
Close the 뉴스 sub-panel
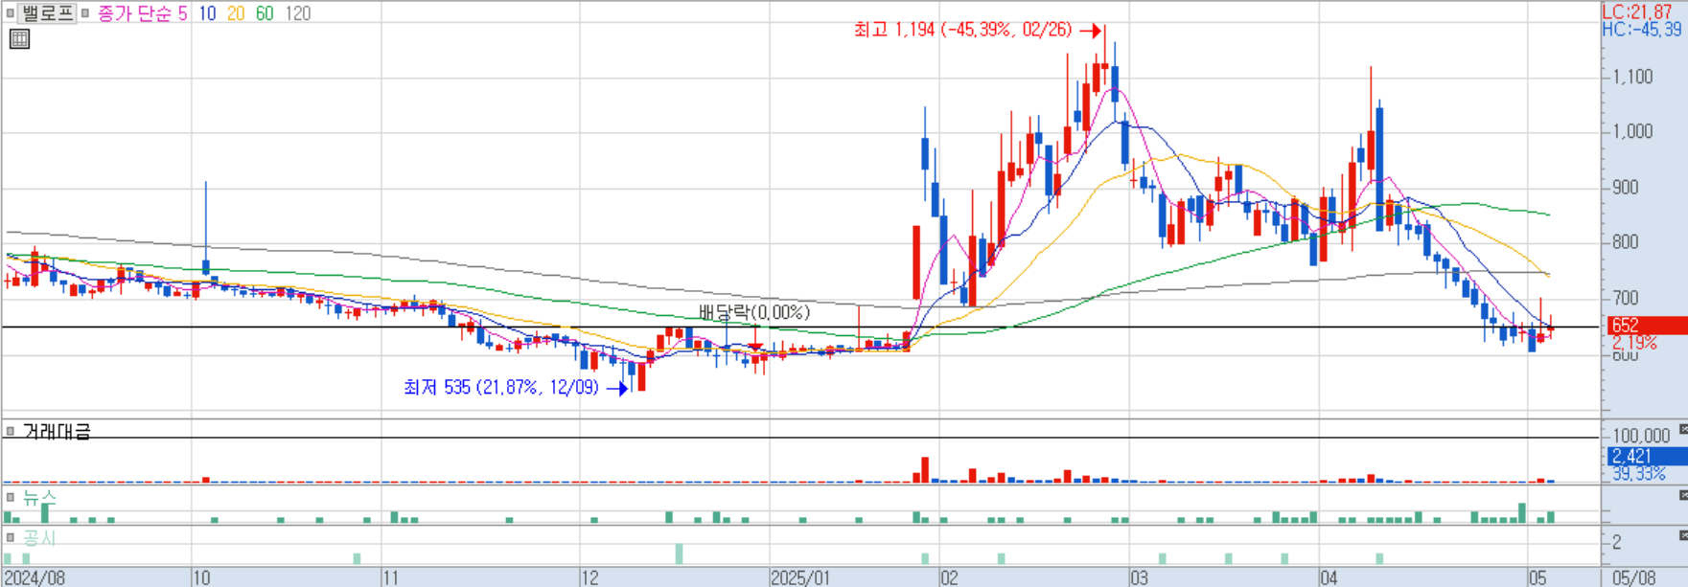pos(1683,495)
